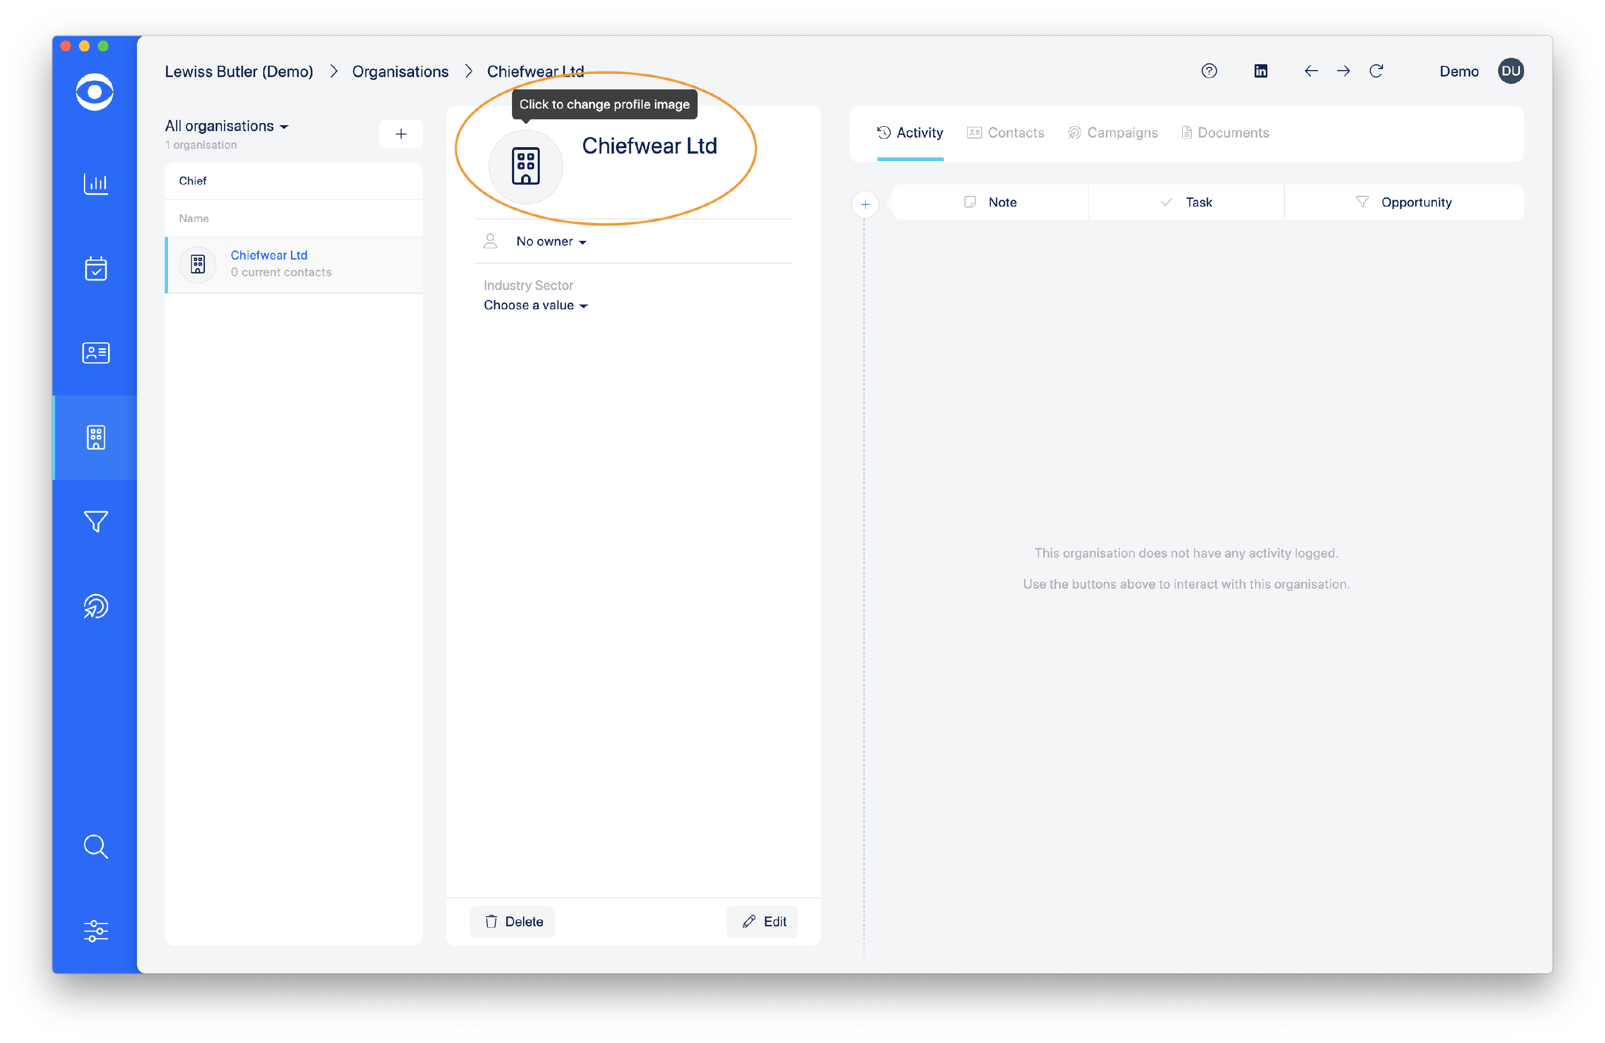Open the dashboard chart icon in sidebar
This screenshot has height=1043, width=1605.
click(95, 184)
